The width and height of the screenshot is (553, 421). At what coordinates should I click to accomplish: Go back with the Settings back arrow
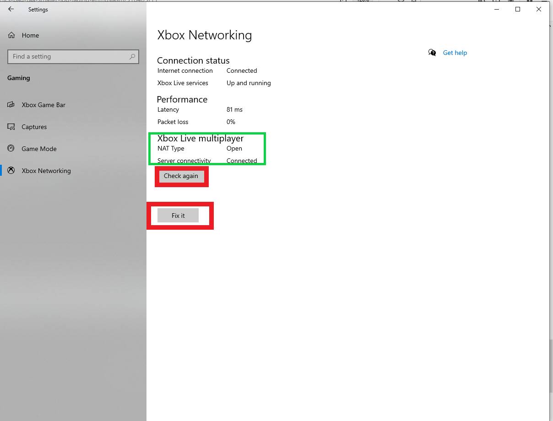[x=11, y=9]
